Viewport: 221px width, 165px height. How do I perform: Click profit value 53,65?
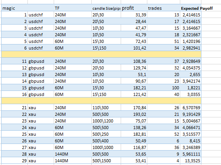click(x=134, y=154)
